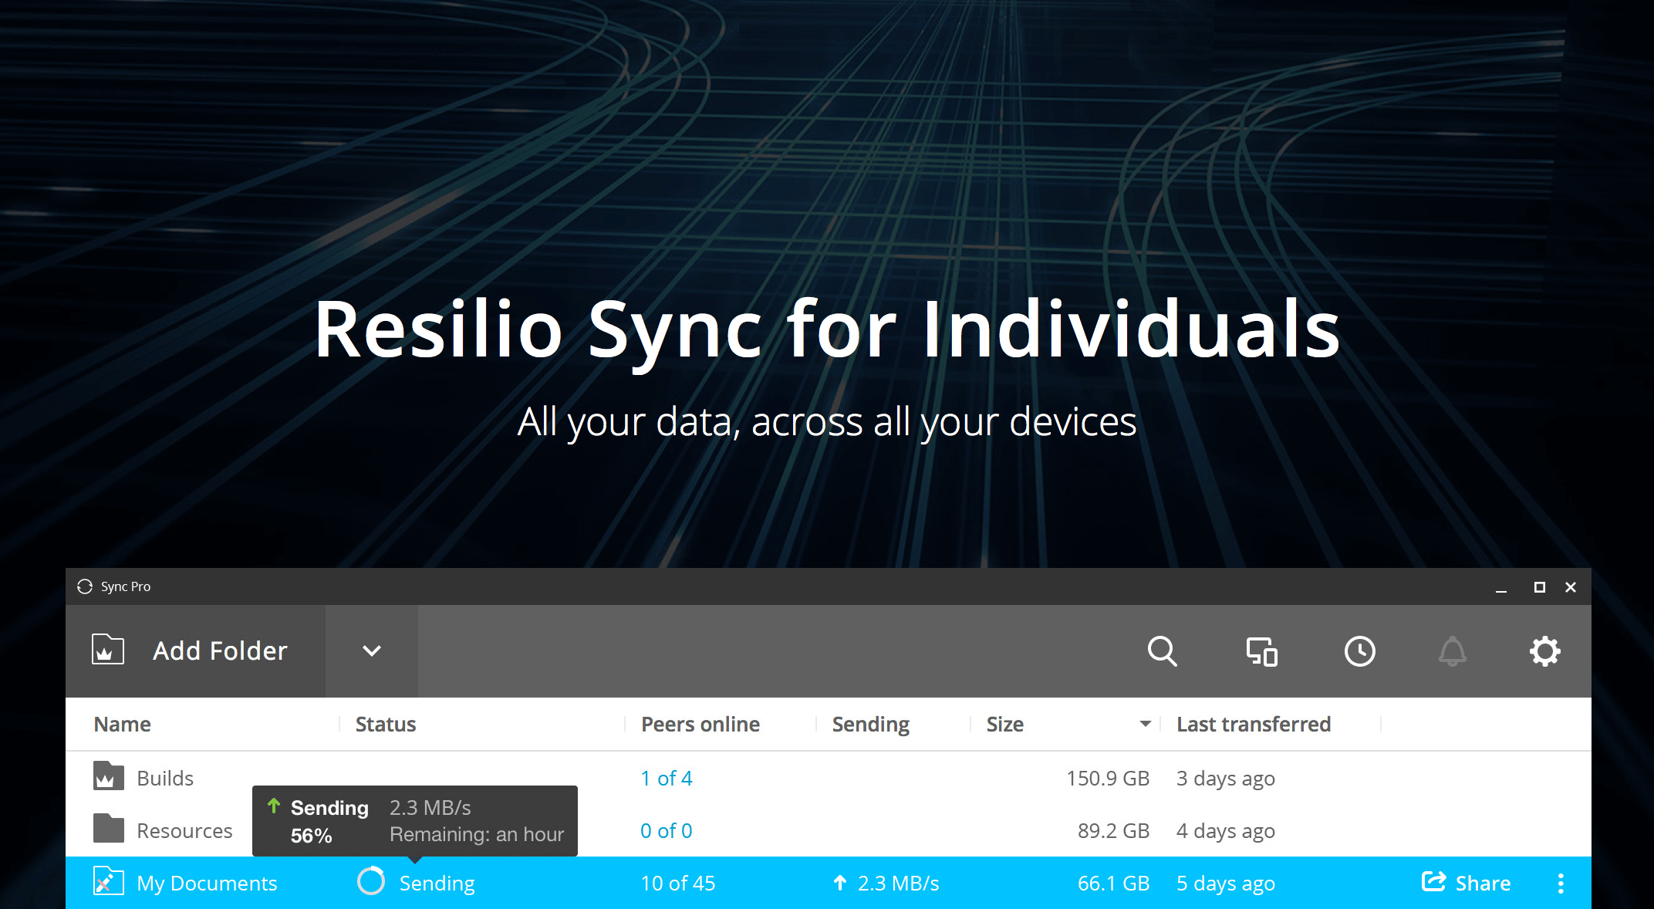The width and height of the screenshot is (1654, 909).
Task: Click the My Documents folder icon
Action: click(108, 881)
